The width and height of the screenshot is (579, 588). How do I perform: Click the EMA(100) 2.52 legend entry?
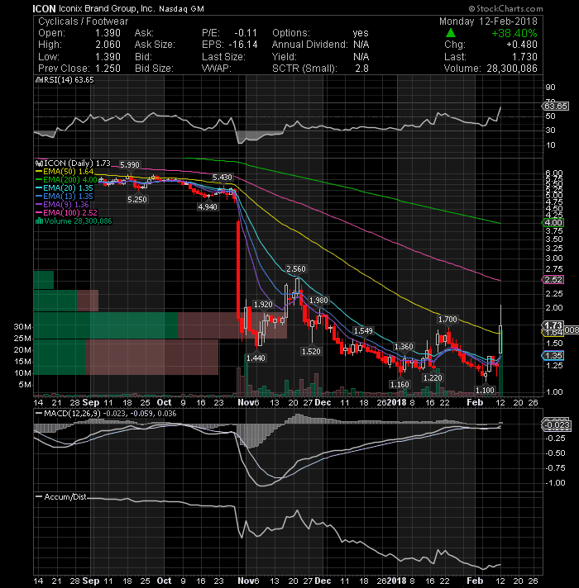[x=66, y=212]
